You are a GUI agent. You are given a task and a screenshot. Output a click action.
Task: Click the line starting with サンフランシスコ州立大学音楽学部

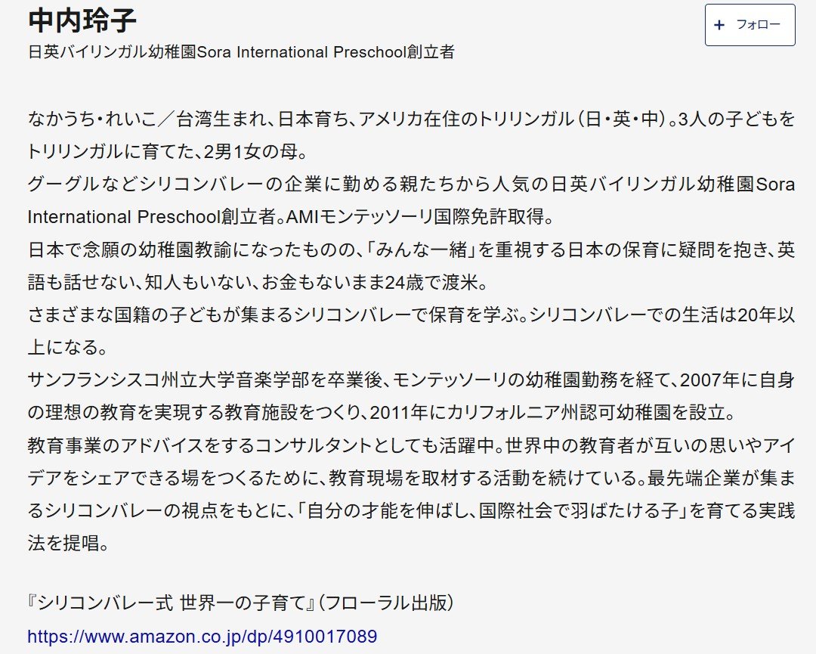coord(411,379)
